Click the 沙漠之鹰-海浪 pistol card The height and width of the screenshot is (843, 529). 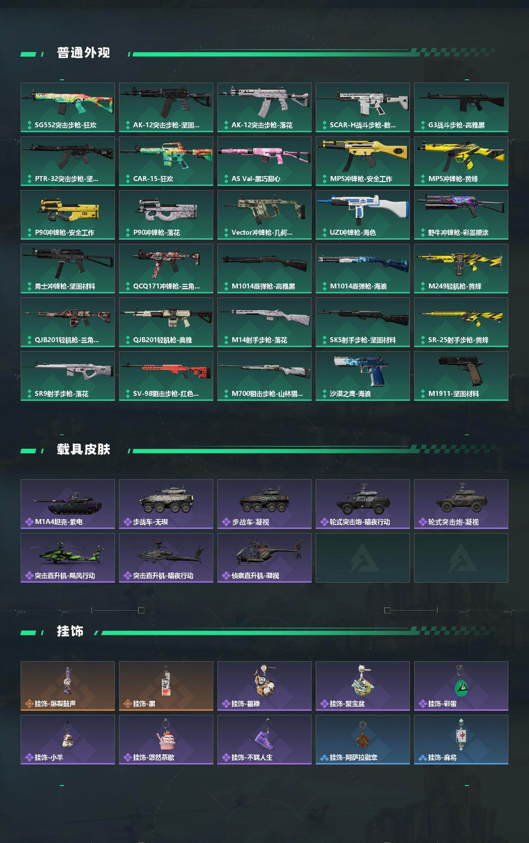coord(363,376)
